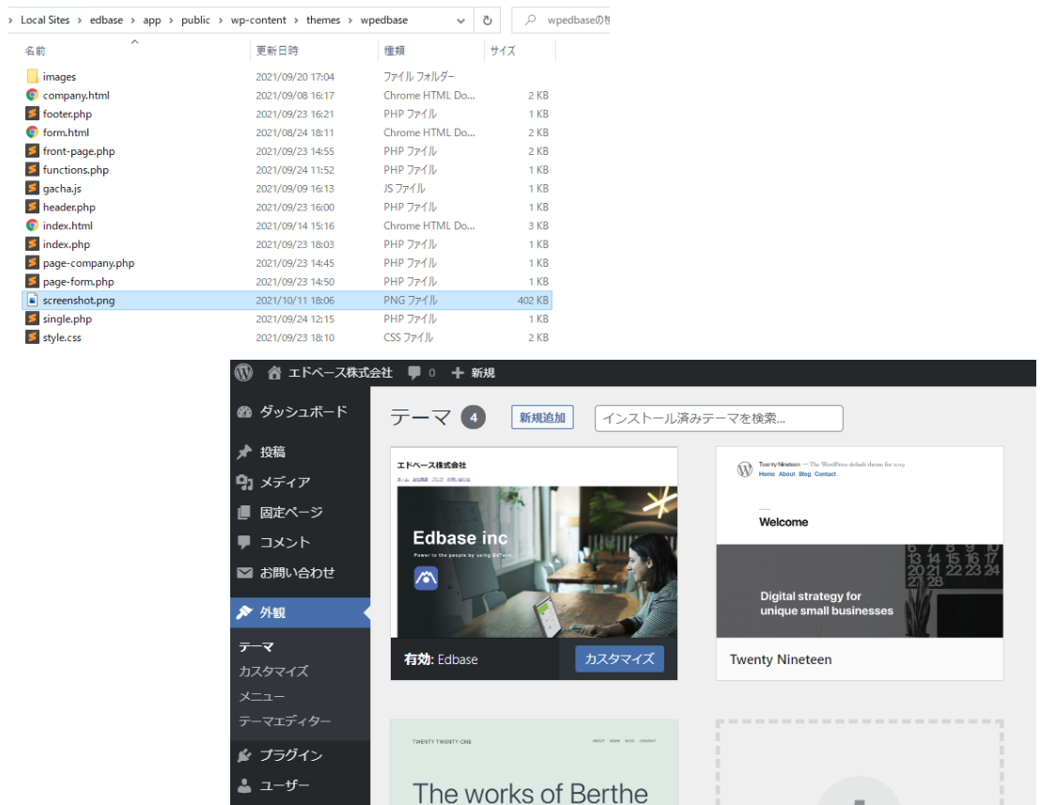Expand chevron after public in breadcrumb
The height and width of the screenshot is (805, 1041).
(221, 21)
